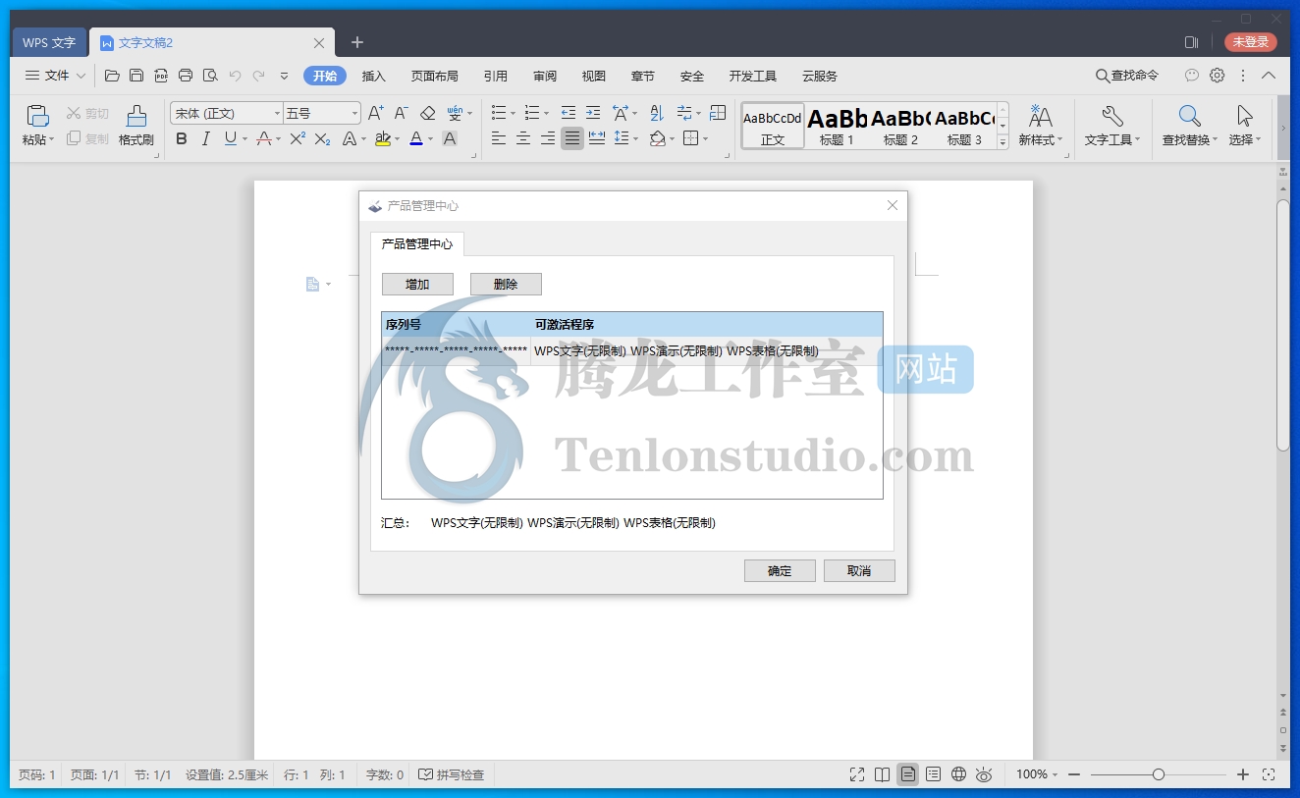Export to PDF using the PDF icon
1300x798 pixels.
point(160,76)
